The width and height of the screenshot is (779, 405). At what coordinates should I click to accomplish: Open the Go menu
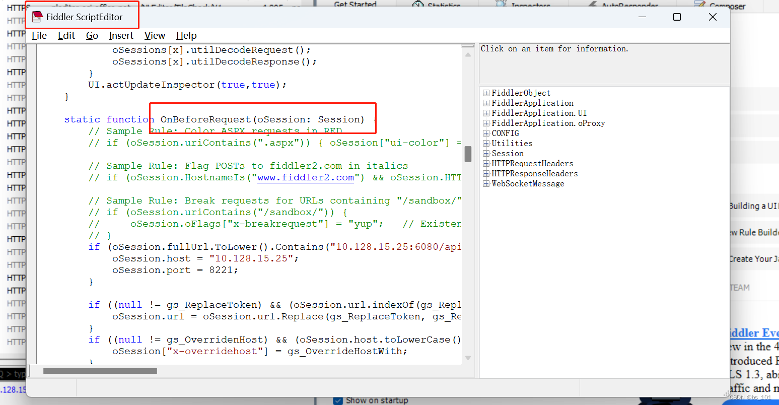point(92,36)
